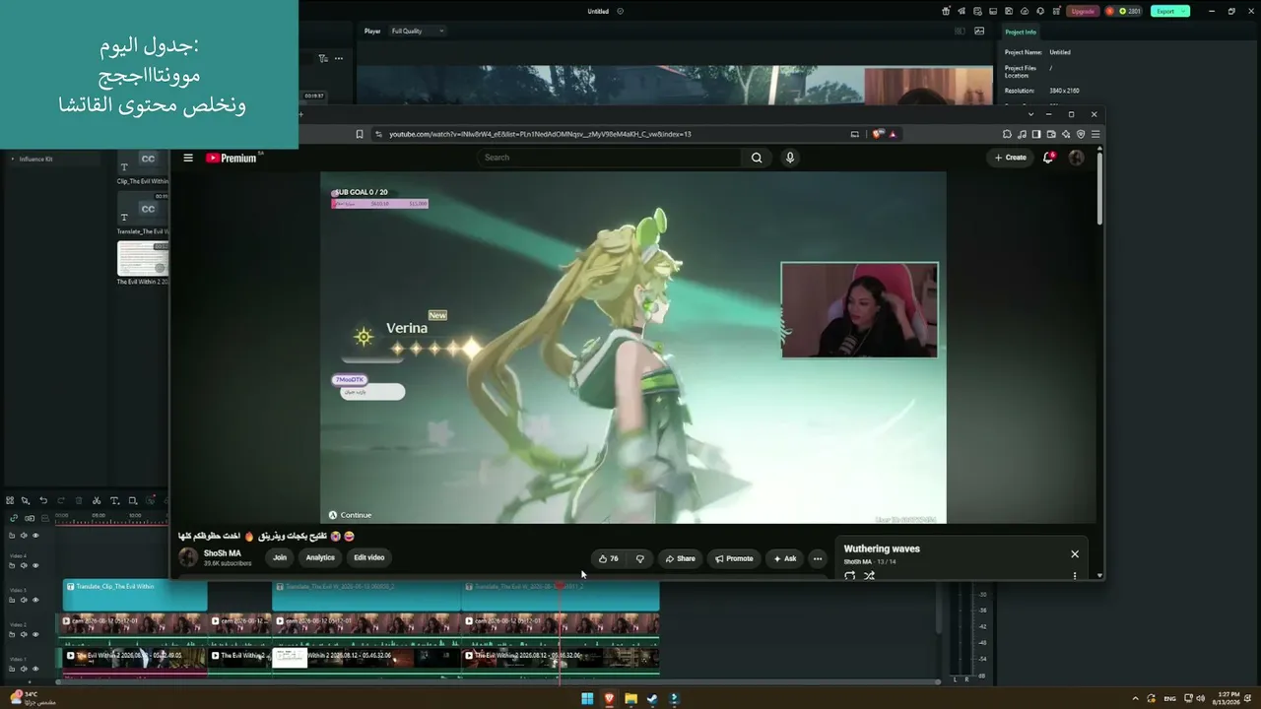This screenshot has width=1261, height=709.
Task: Show the browser sidebar panel
Action: pyautogui.click(x=1036, y=134)
